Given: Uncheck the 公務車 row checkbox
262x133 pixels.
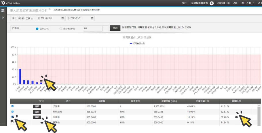Looking at the screenshot, I should pos(12,106).
